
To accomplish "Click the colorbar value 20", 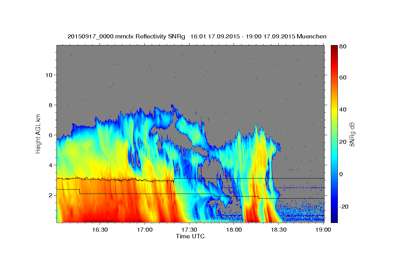I will [344, 142].
